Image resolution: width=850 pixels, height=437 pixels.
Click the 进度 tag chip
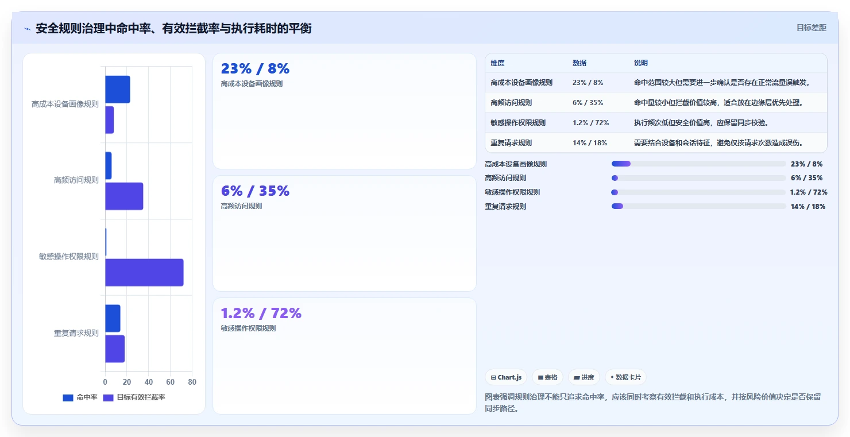click(584, 377)
